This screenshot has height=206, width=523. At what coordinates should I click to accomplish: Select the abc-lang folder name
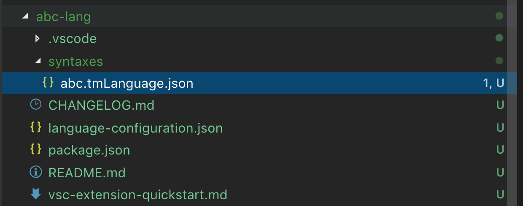(64, 17)
